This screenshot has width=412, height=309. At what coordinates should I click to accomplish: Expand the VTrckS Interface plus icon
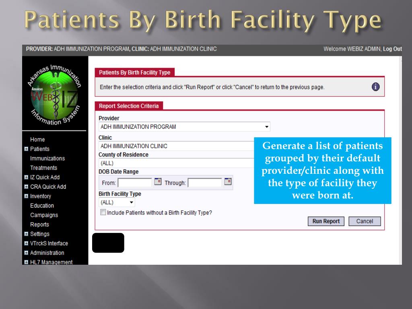click(x=26, y=243)
